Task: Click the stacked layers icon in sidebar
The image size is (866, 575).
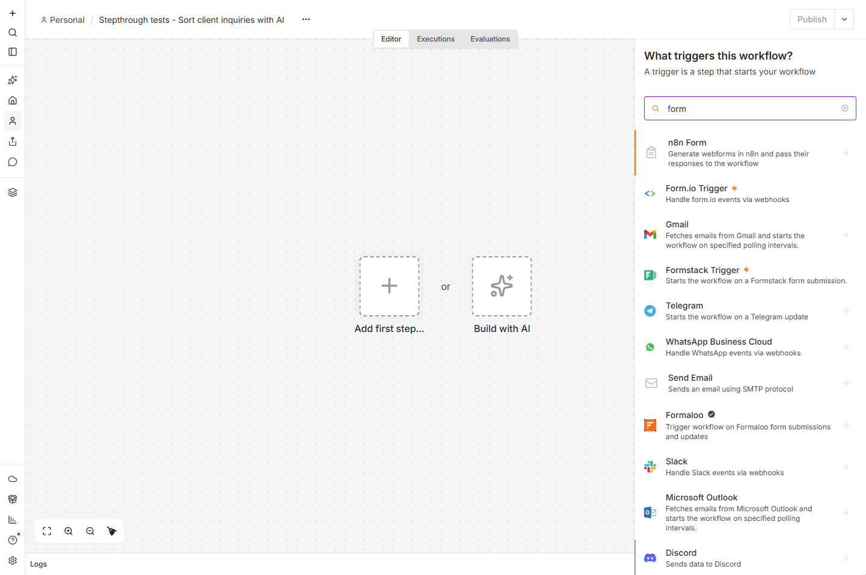Action: [13, 192]
